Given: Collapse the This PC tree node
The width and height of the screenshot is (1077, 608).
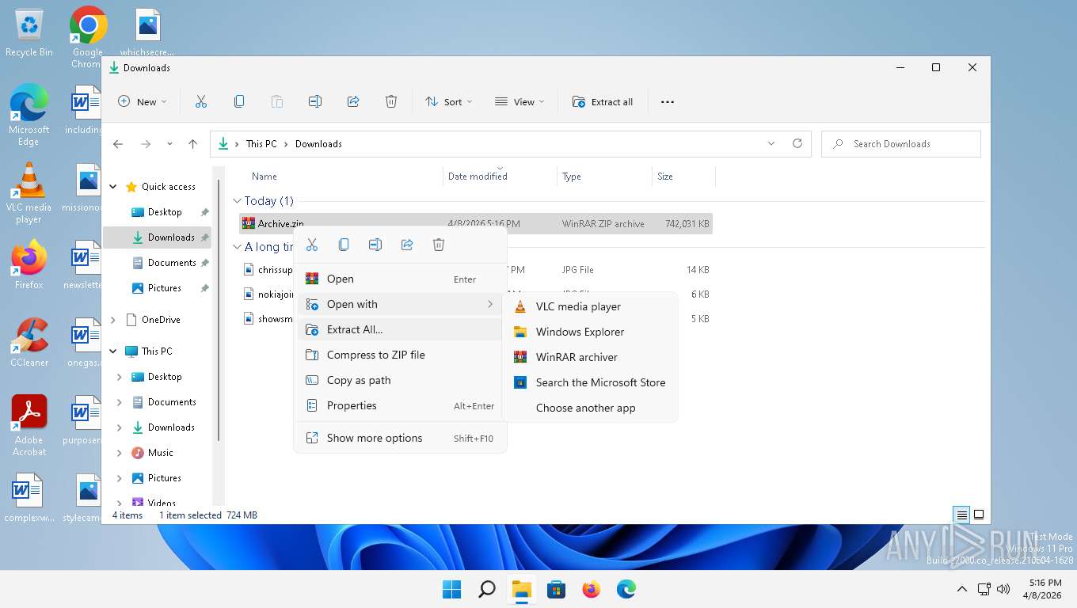Looking at the screenshot, I should [x=113, y=351].
